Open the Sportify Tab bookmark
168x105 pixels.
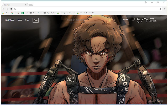coord(50,13)
